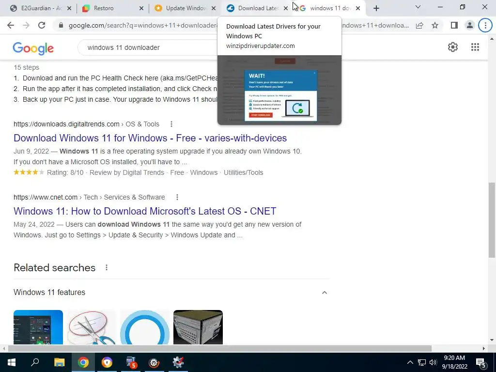Close the Restoro tab
The width and height of the screenshot is (496, 372).
[x=141, y=8]
